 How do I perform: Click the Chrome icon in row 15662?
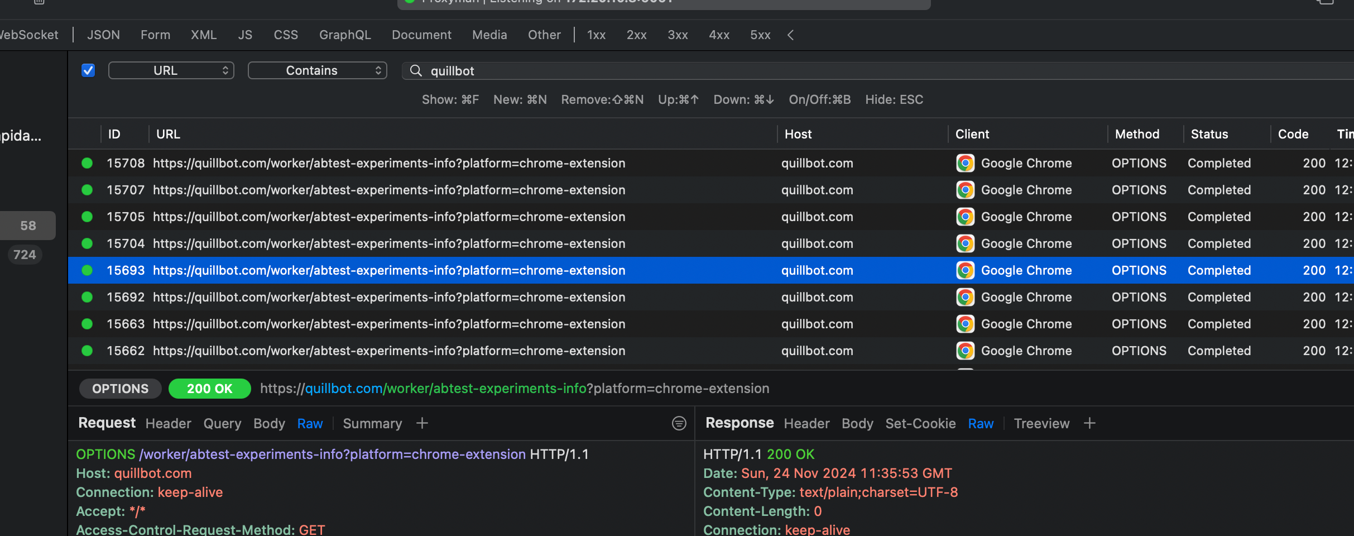(x=965, y=351)
